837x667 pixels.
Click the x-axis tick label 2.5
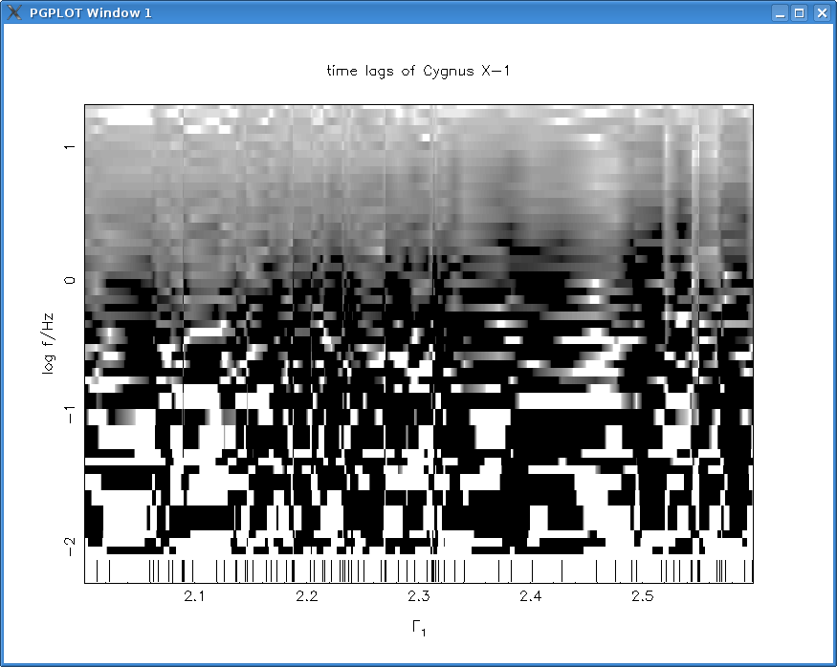[x=642, y=596]
